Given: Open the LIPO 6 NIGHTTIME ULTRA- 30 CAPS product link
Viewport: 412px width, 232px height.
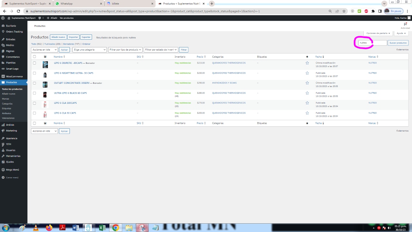Looking at the screenshot, I should pos(74,73).
